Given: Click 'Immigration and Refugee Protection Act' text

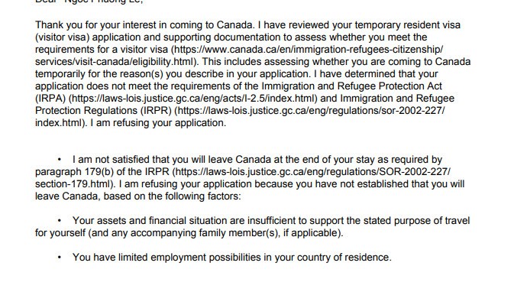Looking at the screenshot, I should pyautogui.click(x=351, y=86).
